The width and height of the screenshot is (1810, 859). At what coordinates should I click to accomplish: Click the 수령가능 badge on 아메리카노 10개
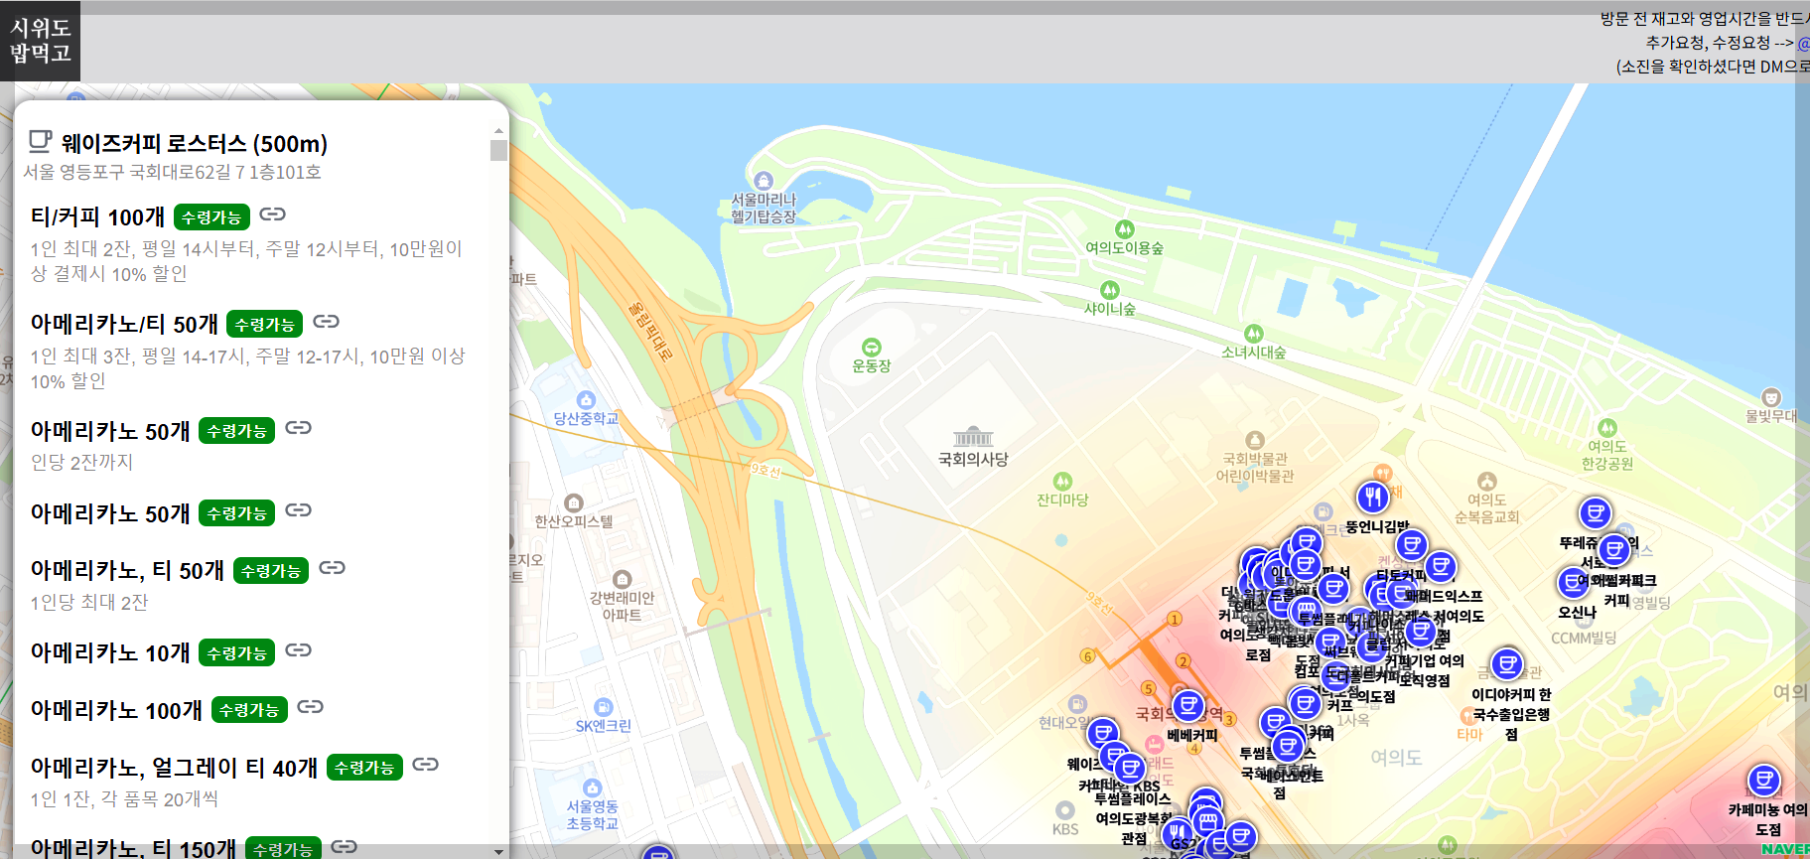tap(237, 652)
